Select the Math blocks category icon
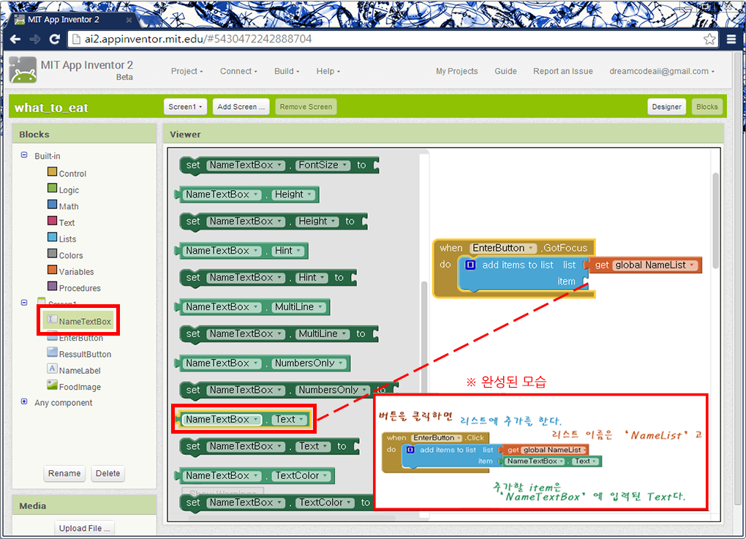 pyautogui.click(x=53, y=205)
